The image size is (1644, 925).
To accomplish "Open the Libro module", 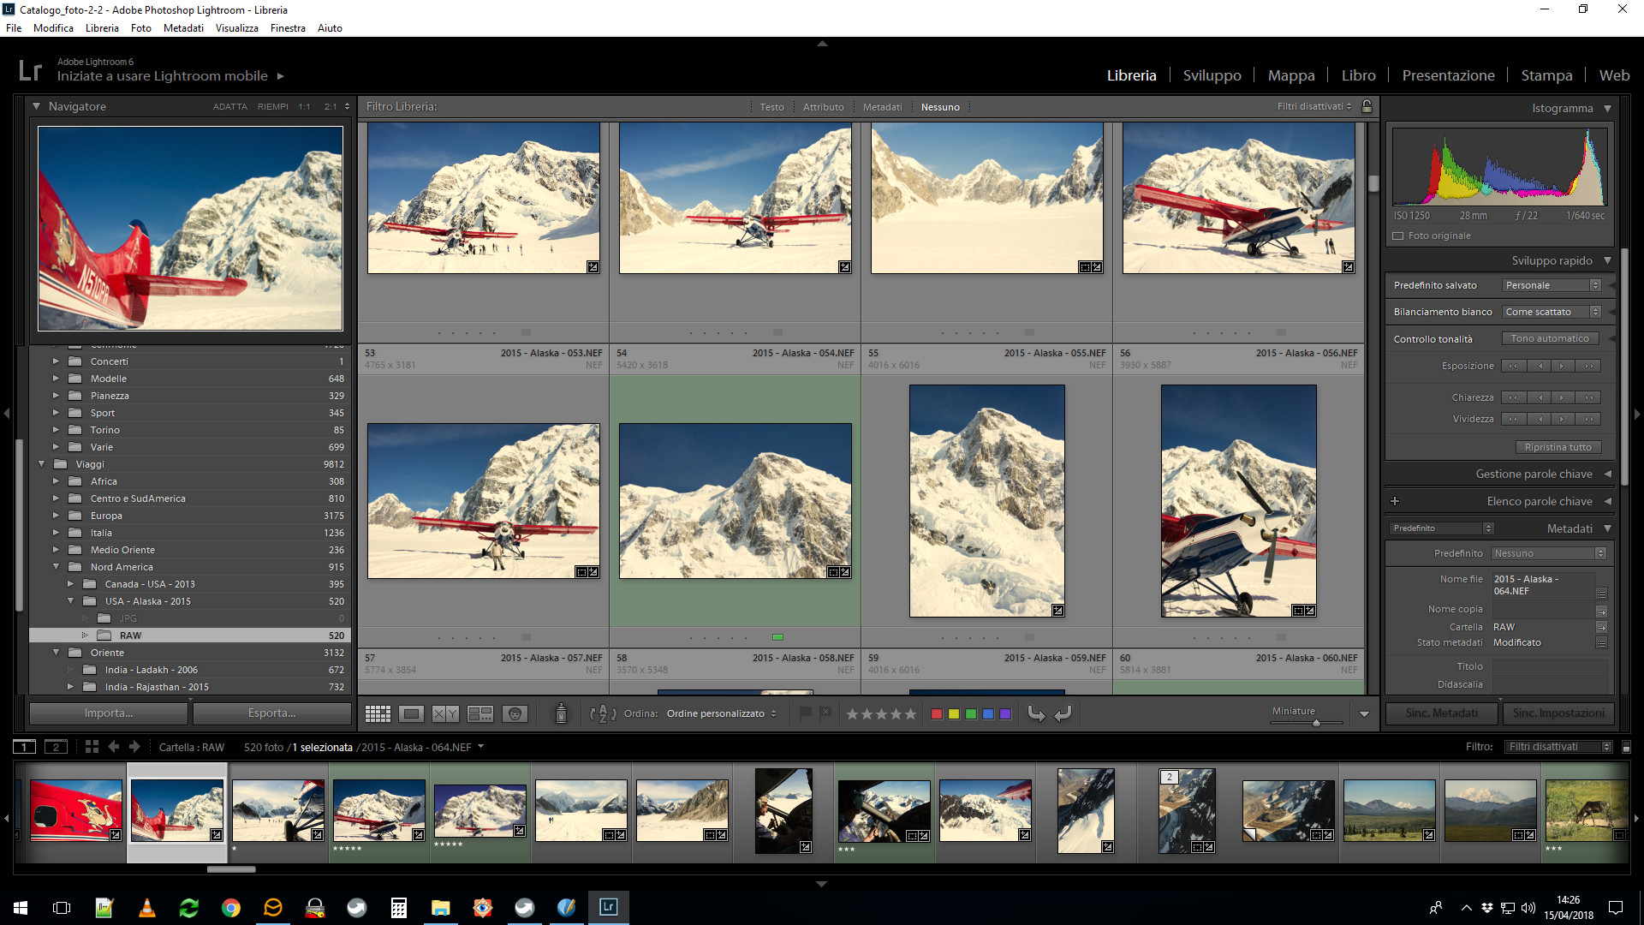I will click(1358, 75).
